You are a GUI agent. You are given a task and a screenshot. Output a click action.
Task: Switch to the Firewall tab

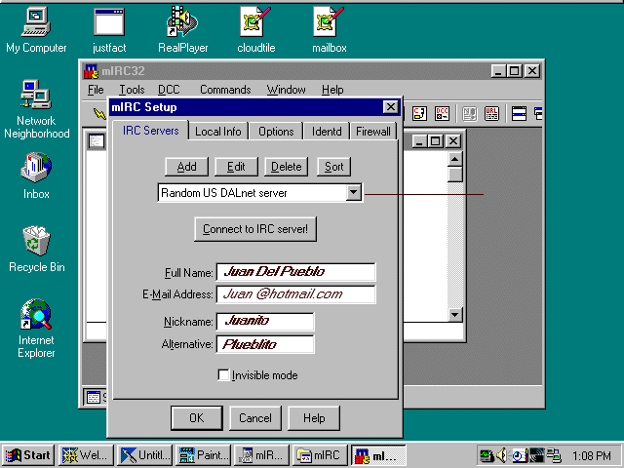(373, 132)
